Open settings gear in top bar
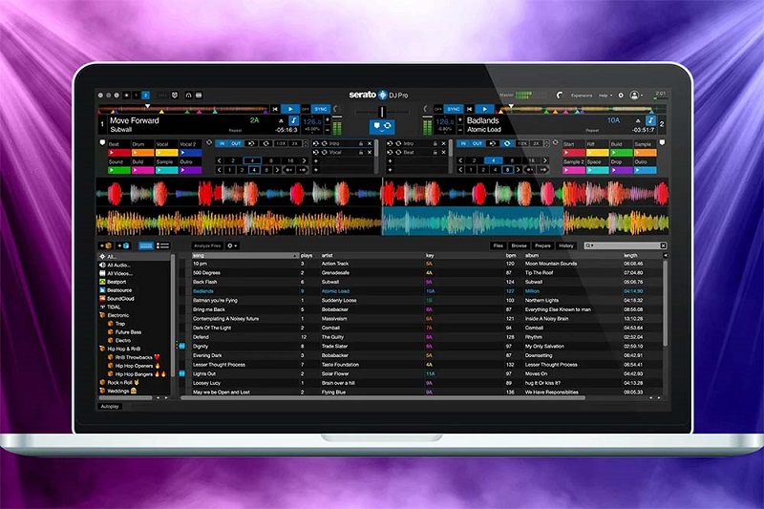The image size is (764, 509). tap(621, 95)
